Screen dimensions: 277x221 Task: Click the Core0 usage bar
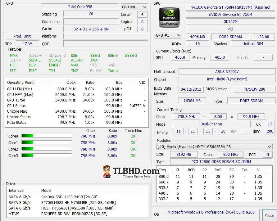pyautogui.click(x=47, y=136)
